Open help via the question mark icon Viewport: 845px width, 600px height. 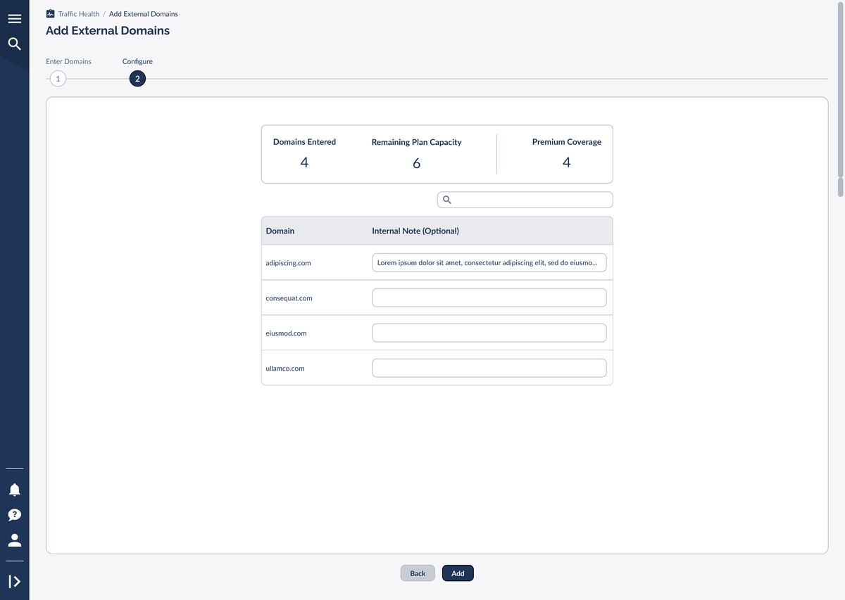pyautogui.click(x=14, y=515)
